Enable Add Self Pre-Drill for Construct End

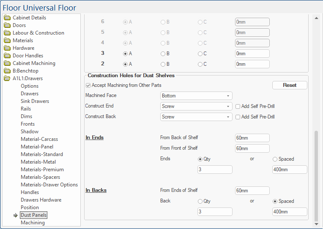(x=238, y=106)
